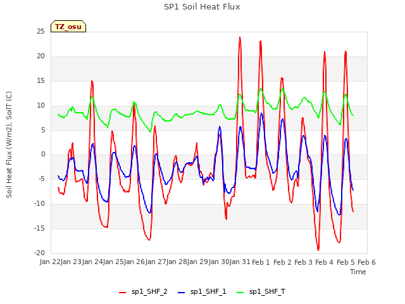The width and height of the screenshot is (405, 304).
Task: Click the Time x-axis label
Action: tap(358, 272)
